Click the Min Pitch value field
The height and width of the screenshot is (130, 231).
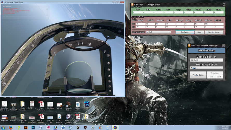pos(150,27)
